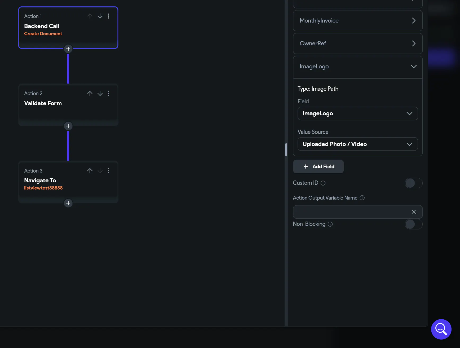Viewport: 460px width, 348px height.
Task: Click the Type: Image Path text
Action: 318,89
